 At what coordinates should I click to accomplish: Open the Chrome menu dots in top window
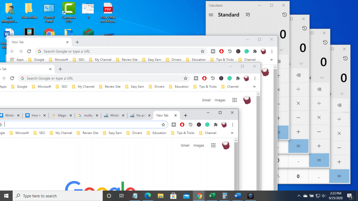(272, 51)
